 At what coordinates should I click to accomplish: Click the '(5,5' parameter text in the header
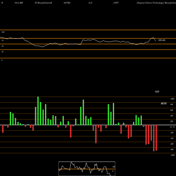[x=90, y=3]
